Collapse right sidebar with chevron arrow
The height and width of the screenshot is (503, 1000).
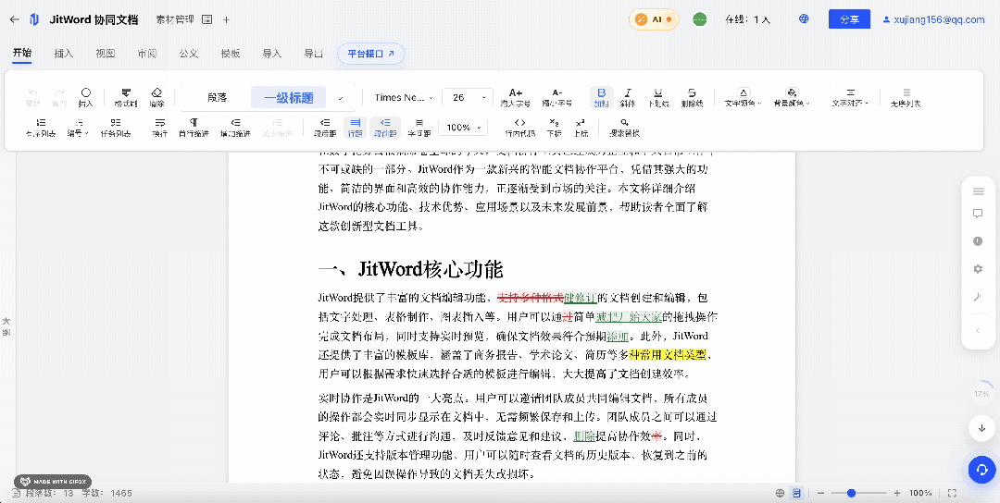(978, 330)
